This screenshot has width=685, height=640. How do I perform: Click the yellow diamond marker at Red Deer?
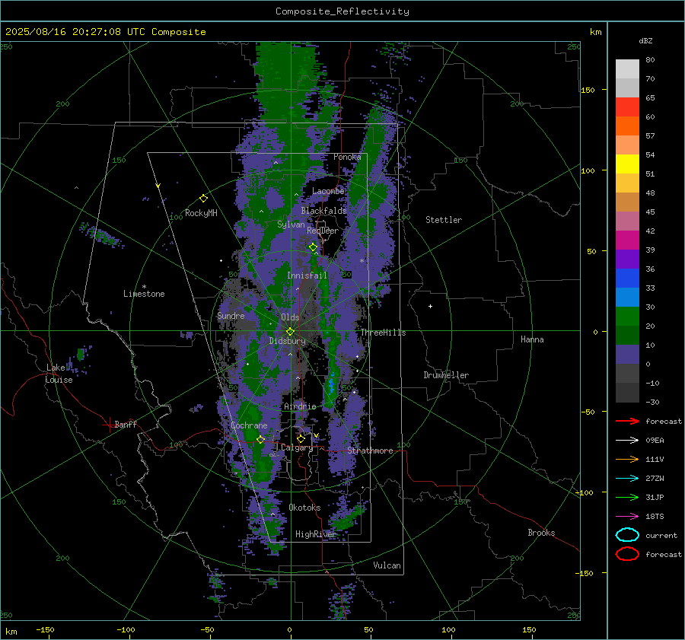(313, 247)
